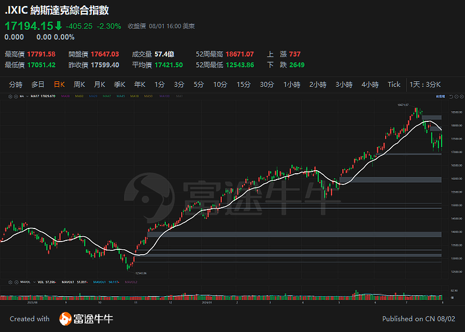Click the 平均價 value 17421.50
Image resolution: width=465 pixels, height=332 pixels.
169,65
